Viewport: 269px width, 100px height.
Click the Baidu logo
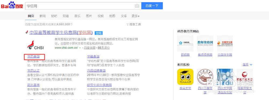pyautogui.click(x=12, y=5)
